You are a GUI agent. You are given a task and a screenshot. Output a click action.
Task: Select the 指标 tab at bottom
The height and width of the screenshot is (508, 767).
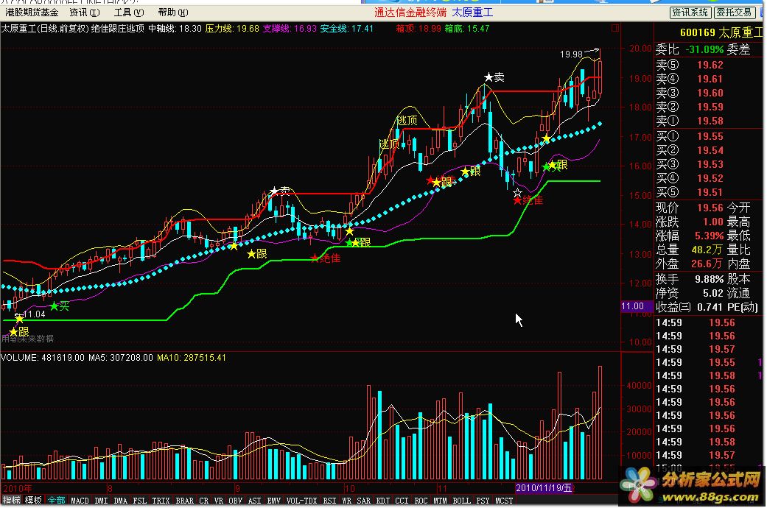click(x=11, y=500)
